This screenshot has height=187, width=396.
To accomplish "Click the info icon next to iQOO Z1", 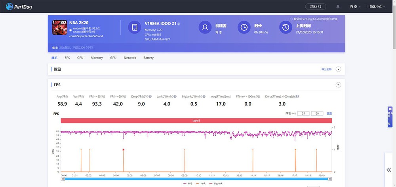I will pyautogui.click(x=179, y=24).
